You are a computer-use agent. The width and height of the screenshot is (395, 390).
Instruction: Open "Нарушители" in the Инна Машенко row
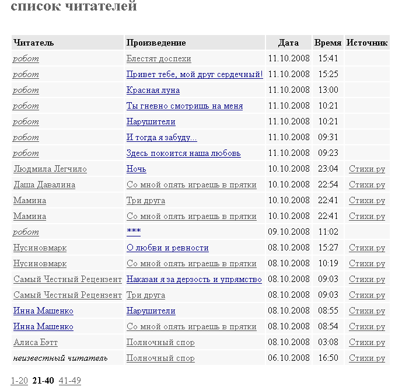[x=151, y=311]
